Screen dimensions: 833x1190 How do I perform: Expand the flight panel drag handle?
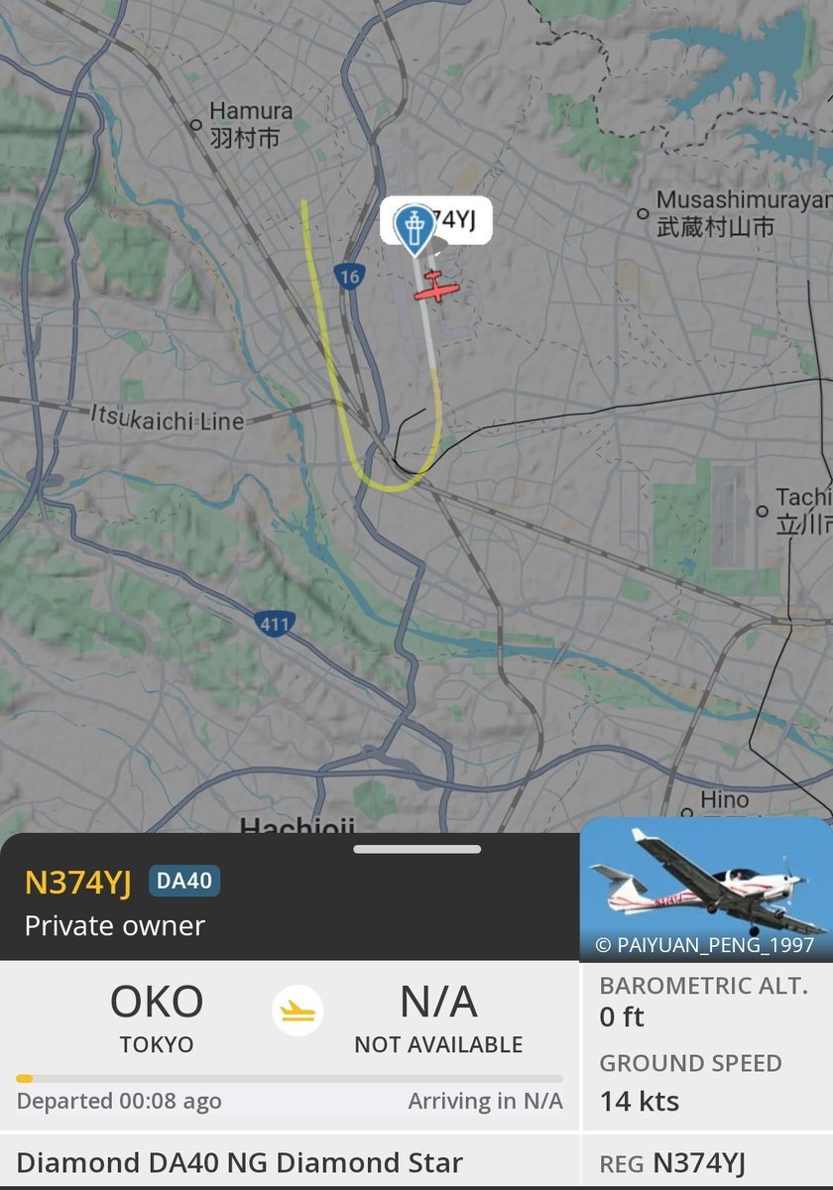click(x=416, y=849)
